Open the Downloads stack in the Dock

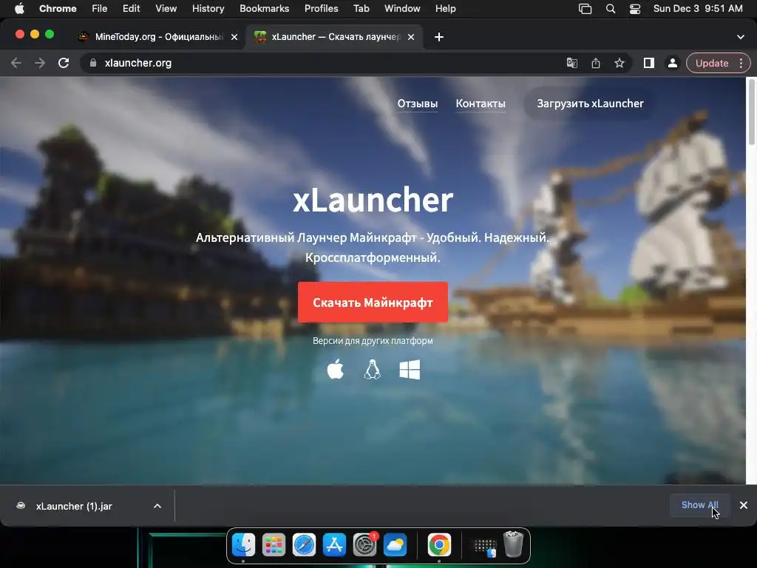click(484, 547)
